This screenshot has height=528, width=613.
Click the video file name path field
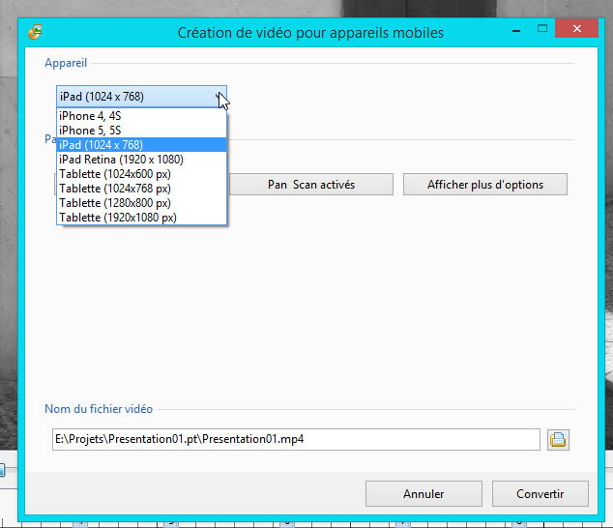(295, 439)
